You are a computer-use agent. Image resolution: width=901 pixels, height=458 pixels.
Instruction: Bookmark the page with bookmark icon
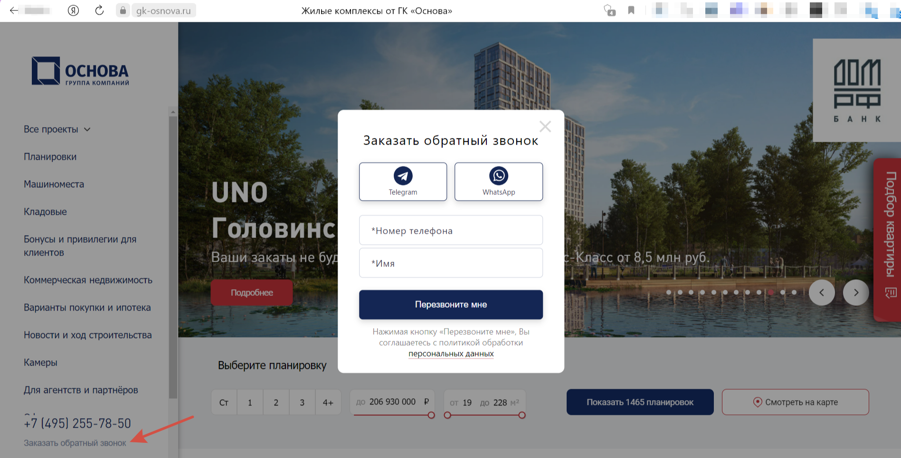(x=631, y=10)
